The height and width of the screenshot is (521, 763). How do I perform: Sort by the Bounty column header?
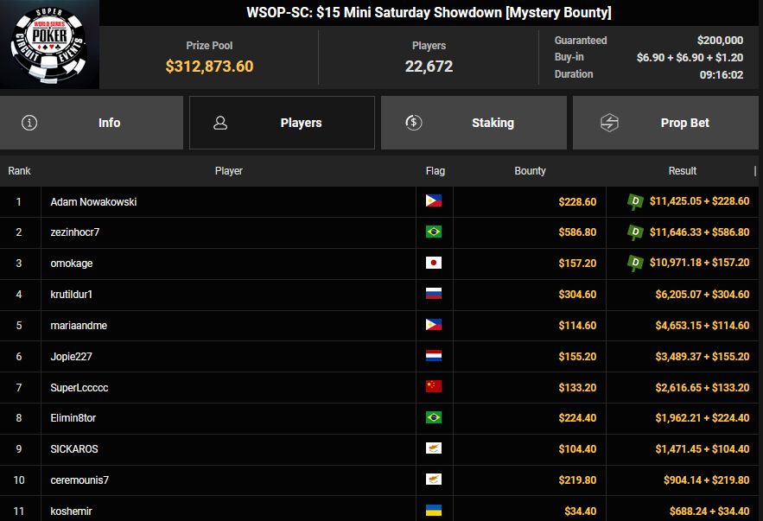(x=530, y=171)
